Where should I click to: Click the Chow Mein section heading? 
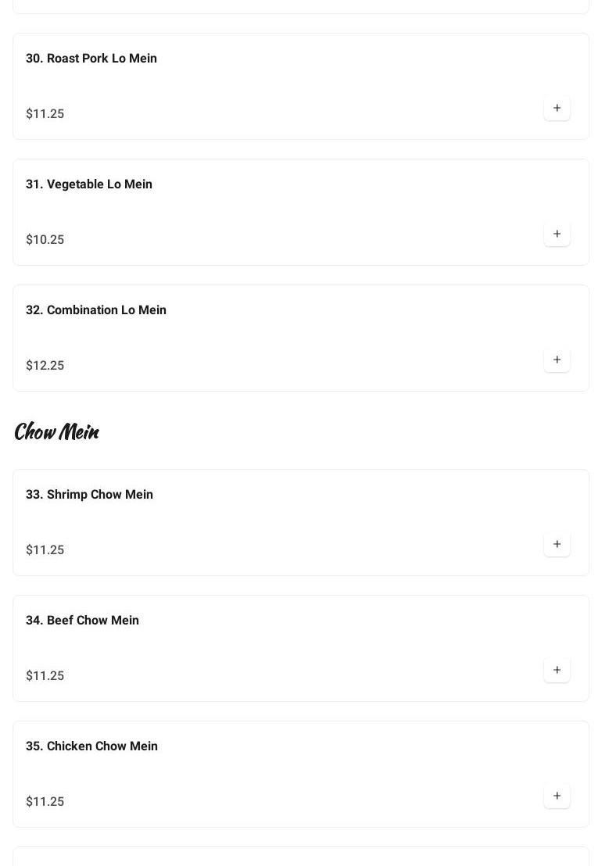coord(57,431)
